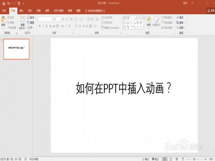Toggle Bold formatting
Screen dimensions: 215x161
tap(40, 26)
